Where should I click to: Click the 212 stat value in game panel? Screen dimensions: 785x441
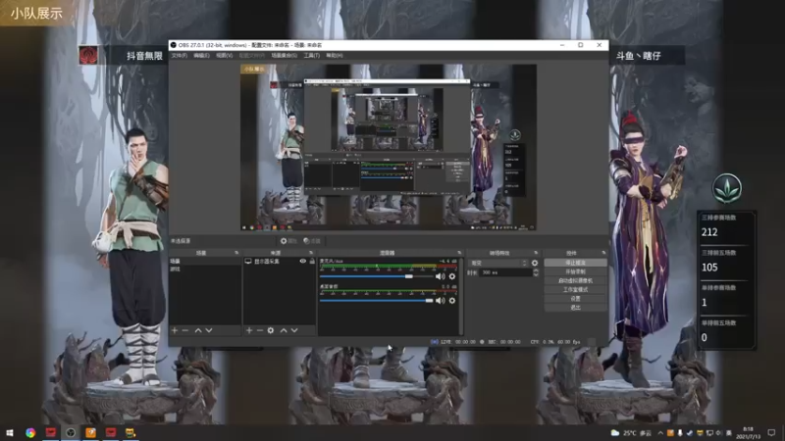click(709, 232)
